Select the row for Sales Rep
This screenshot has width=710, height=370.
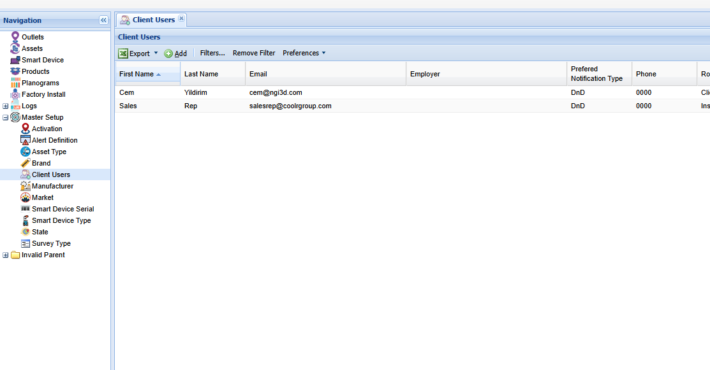point(255,106)
